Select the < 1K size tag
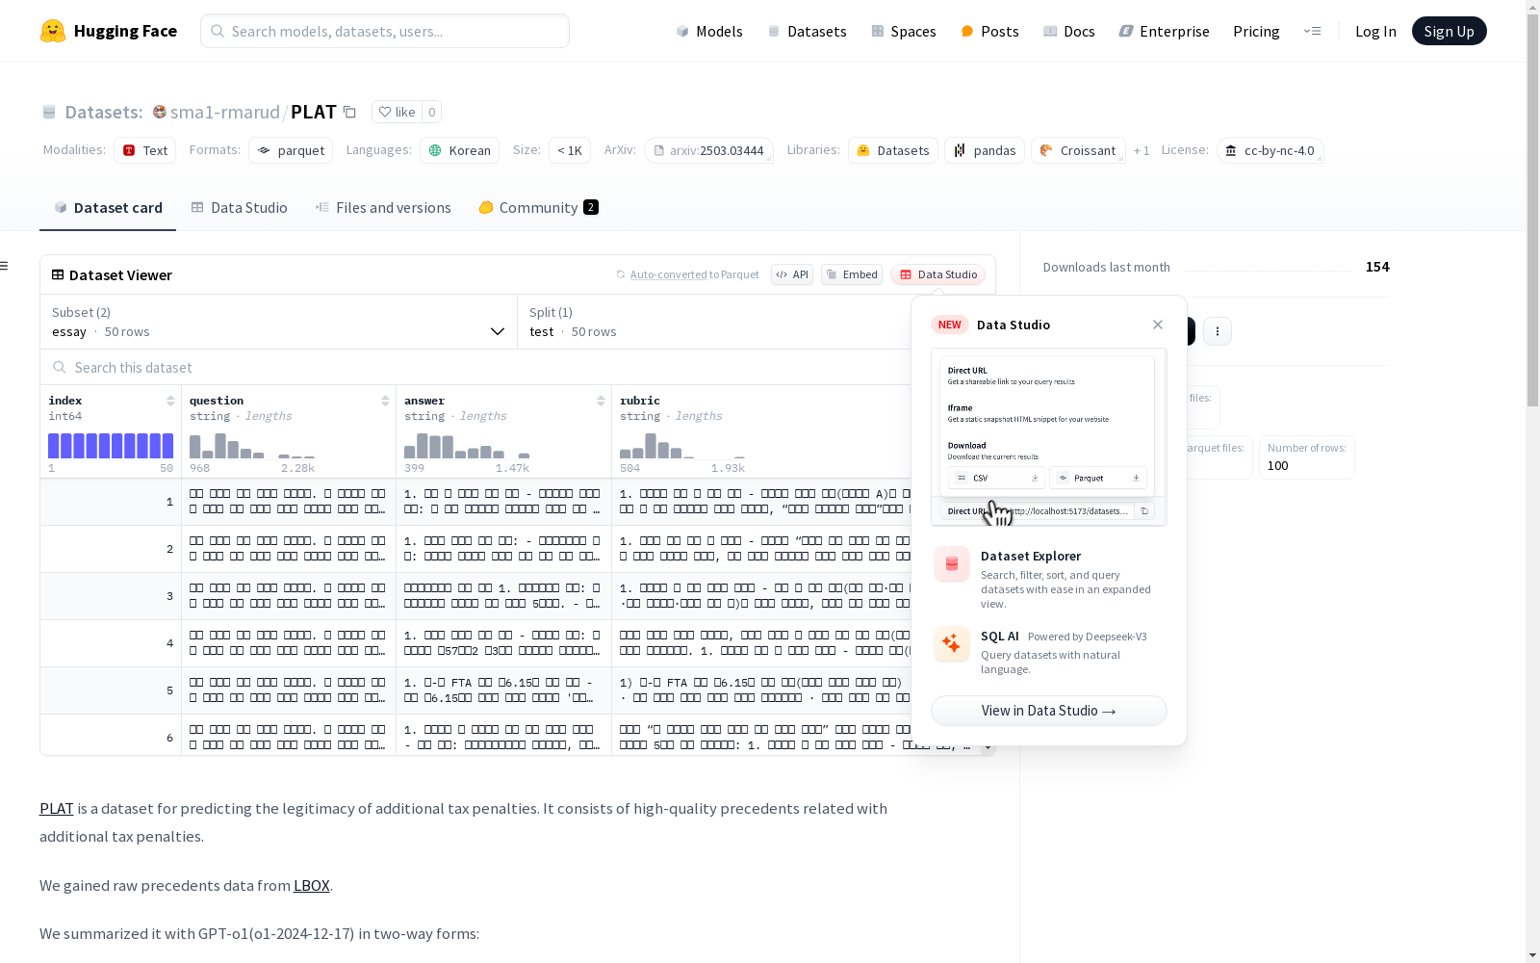 570,150
